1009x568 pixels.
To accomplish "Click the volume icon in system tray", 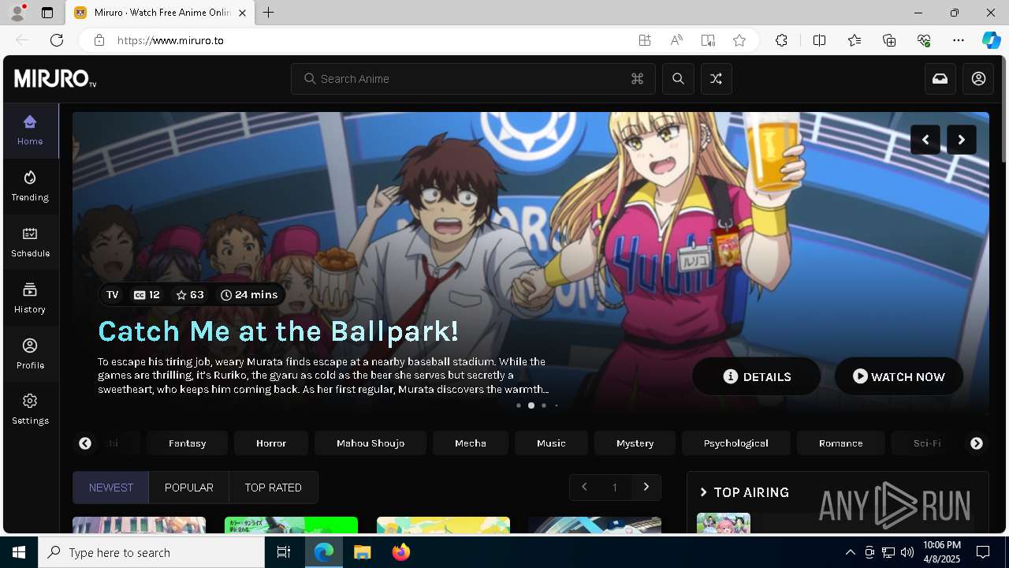I will point(907,552).
